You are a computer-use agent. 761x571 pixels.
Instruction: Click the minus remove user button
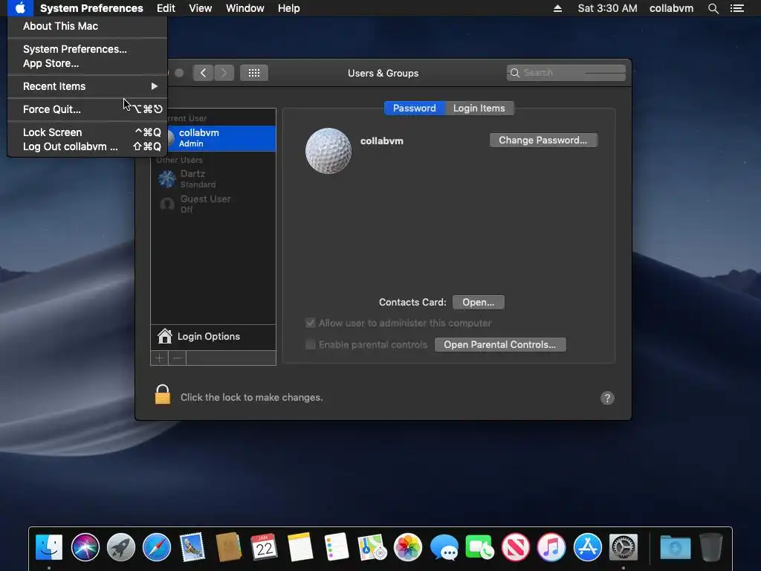click(x=177, y=358)
